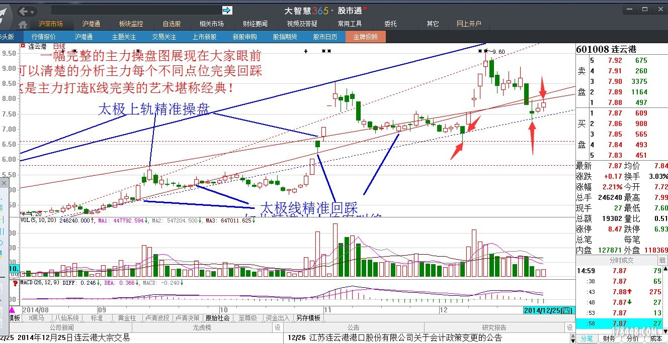The image size is (668, 344).
Task: Click the sell level 5 price 7.92
Action: (x=615, y=60)
